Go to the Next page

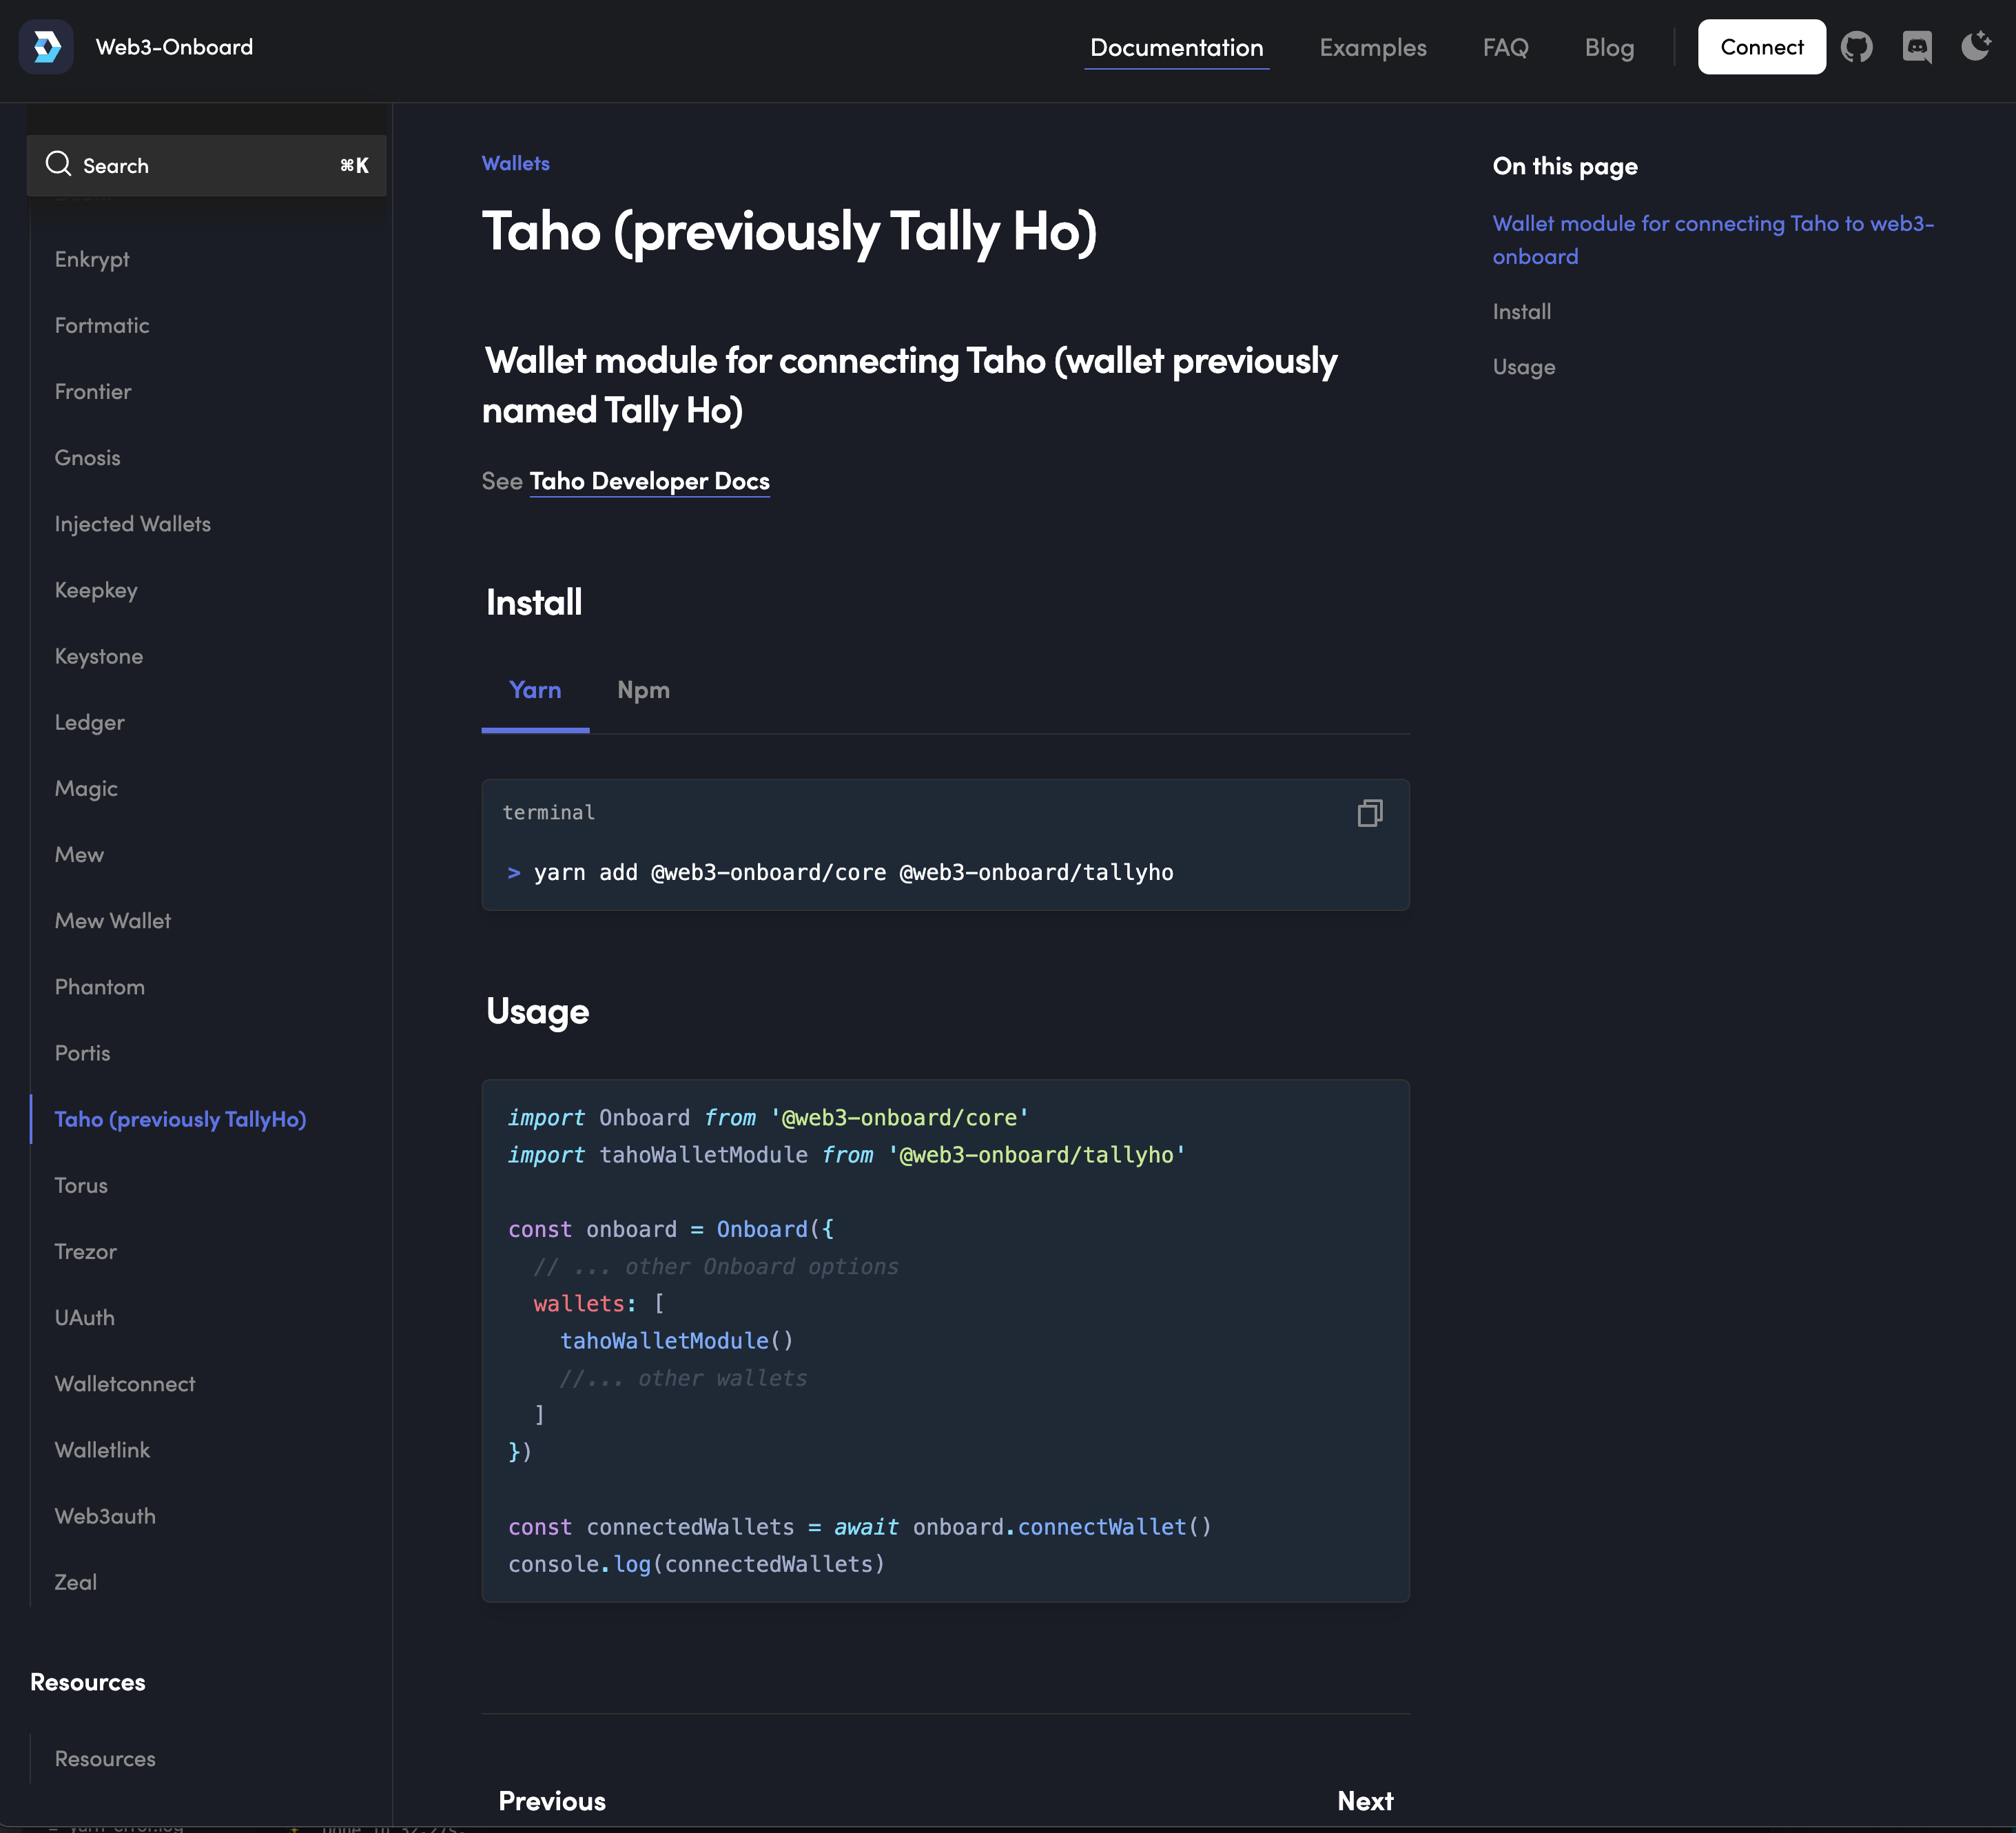[x=1364, y=1801]
